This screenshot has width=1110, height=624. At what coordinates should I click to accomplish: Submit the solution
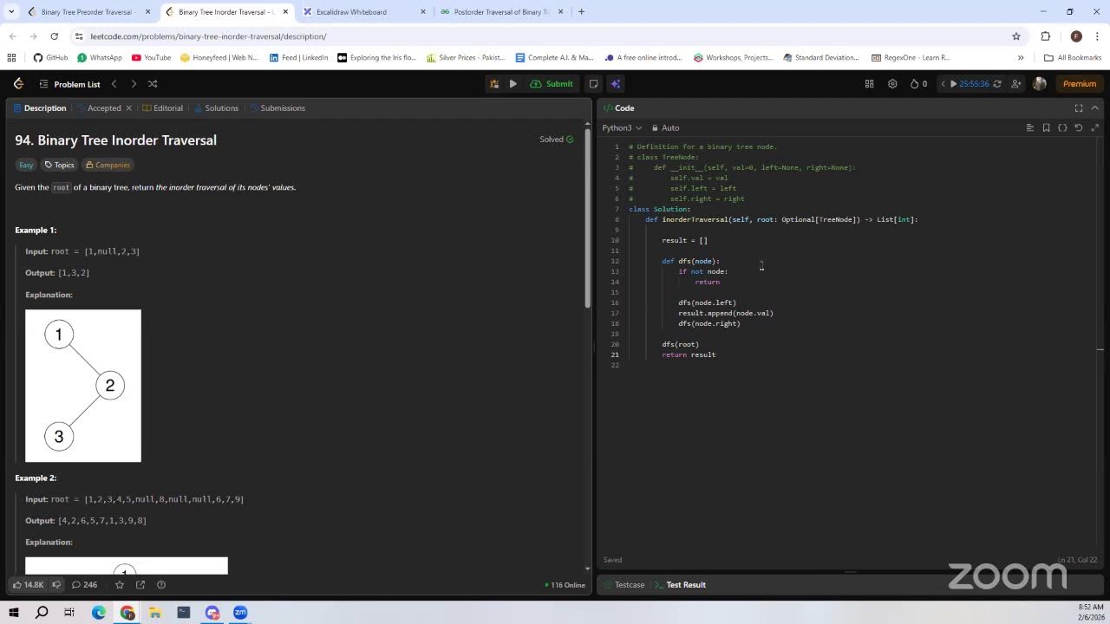pyautogui.click(x=552, y=84)
